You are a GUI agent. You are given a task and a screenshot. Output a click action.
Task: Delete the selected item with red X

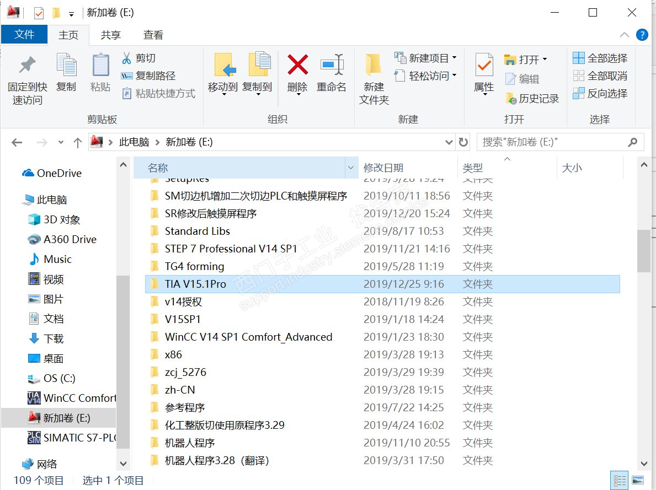[297, 73]
